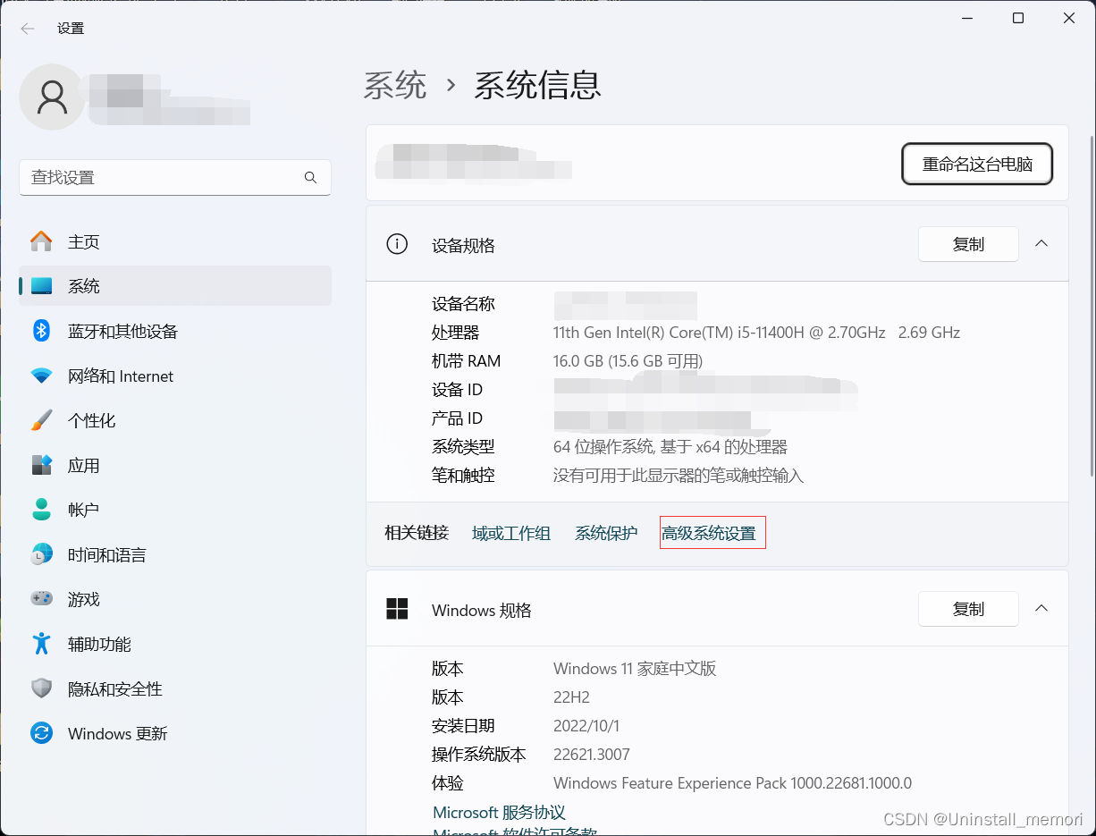Select 系统 in the sidebar
The width and height of the screenshot is (1096, 836).
pyautogui.click(x=84, y=286)
